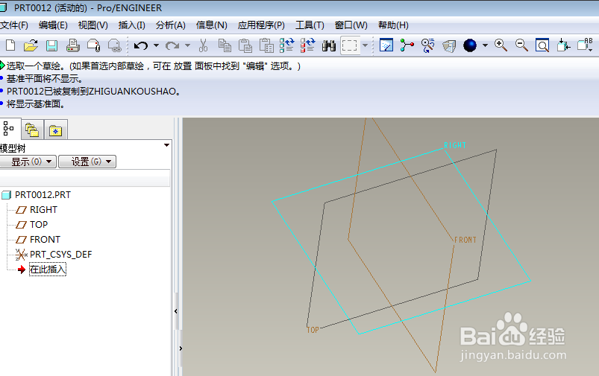This screenshot has height=376, width=599.
Task: Open a file using folder icon
Action: (31, 45)
